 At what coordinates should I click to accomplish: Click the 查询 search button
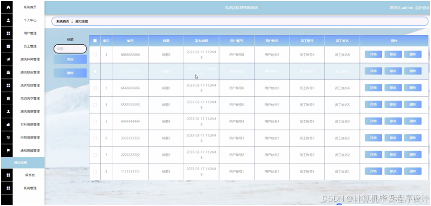click(70, 60)
